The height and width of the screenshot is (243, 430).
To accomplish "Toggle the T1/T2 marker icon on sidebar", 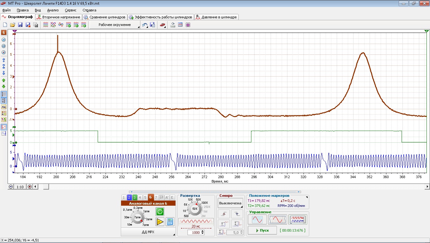I will (4, 120).
